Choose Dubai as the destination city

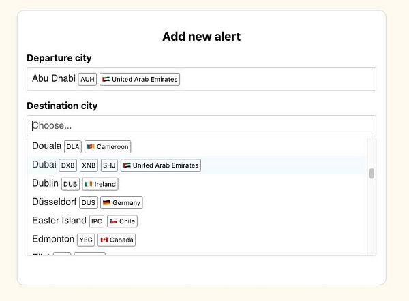[45, 165]
